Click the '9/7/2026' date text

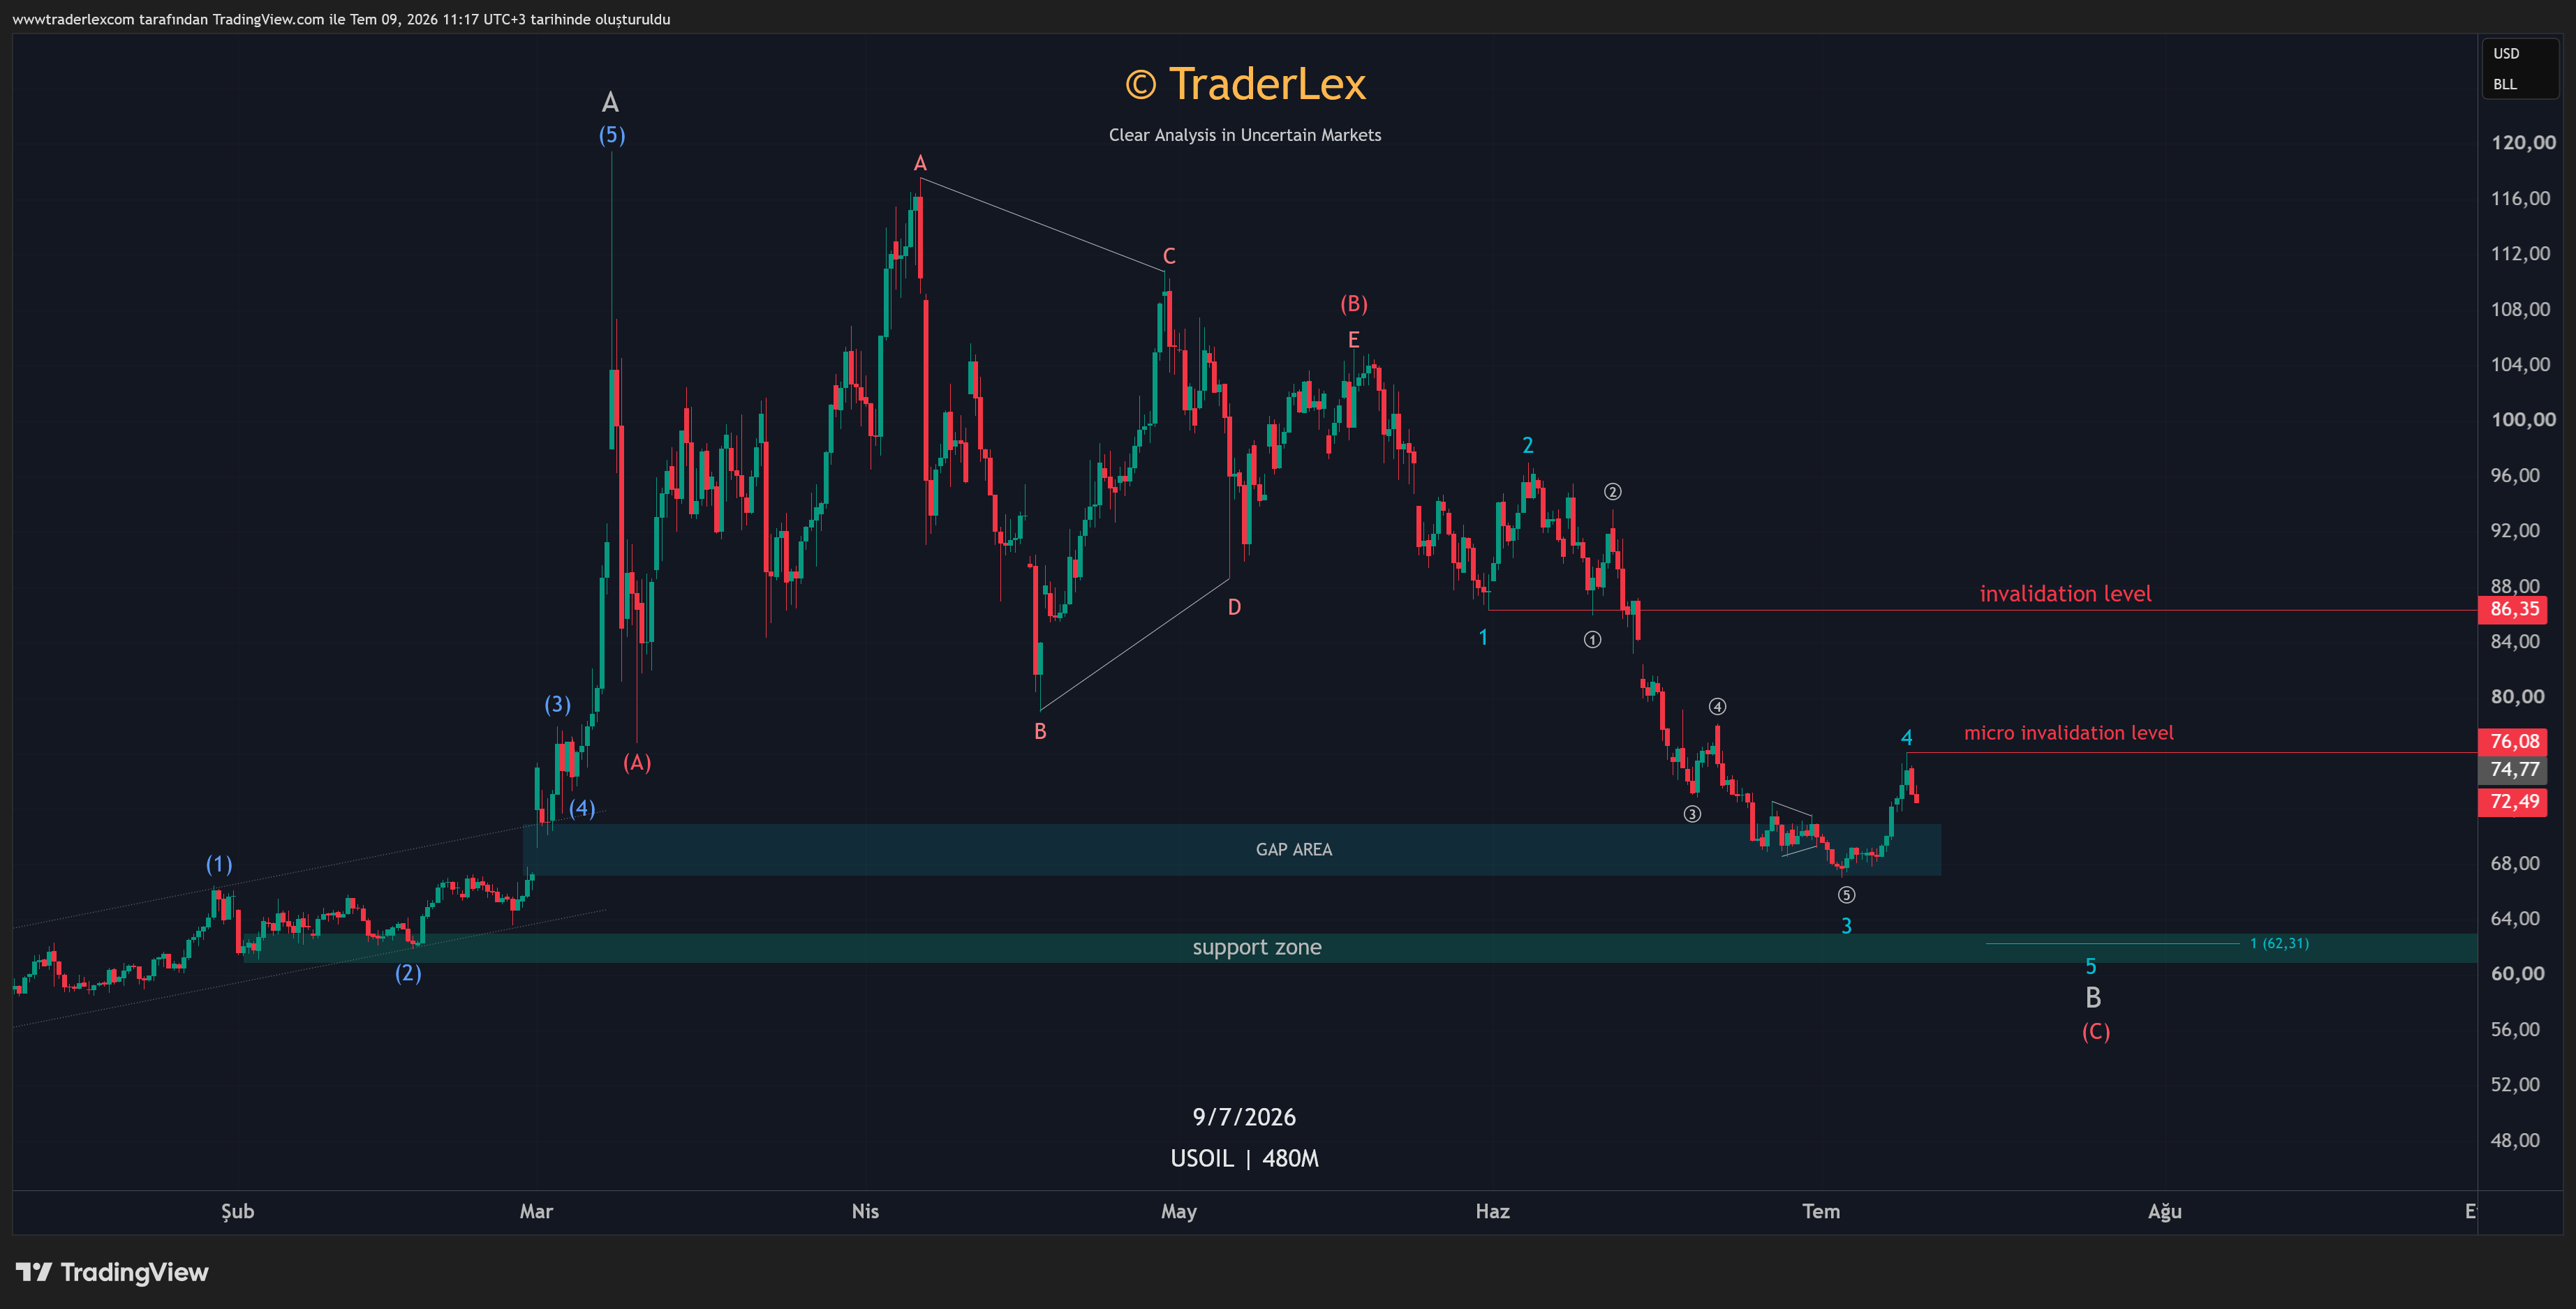point(1243,1116)
